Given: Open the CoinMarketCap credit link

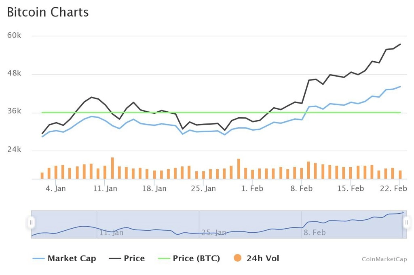Looking at the screenshot, I should 384,259.
